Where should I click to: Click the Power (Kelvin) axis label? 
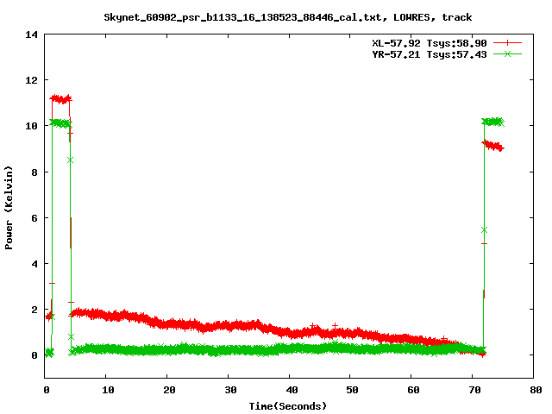tap(9, 208)
